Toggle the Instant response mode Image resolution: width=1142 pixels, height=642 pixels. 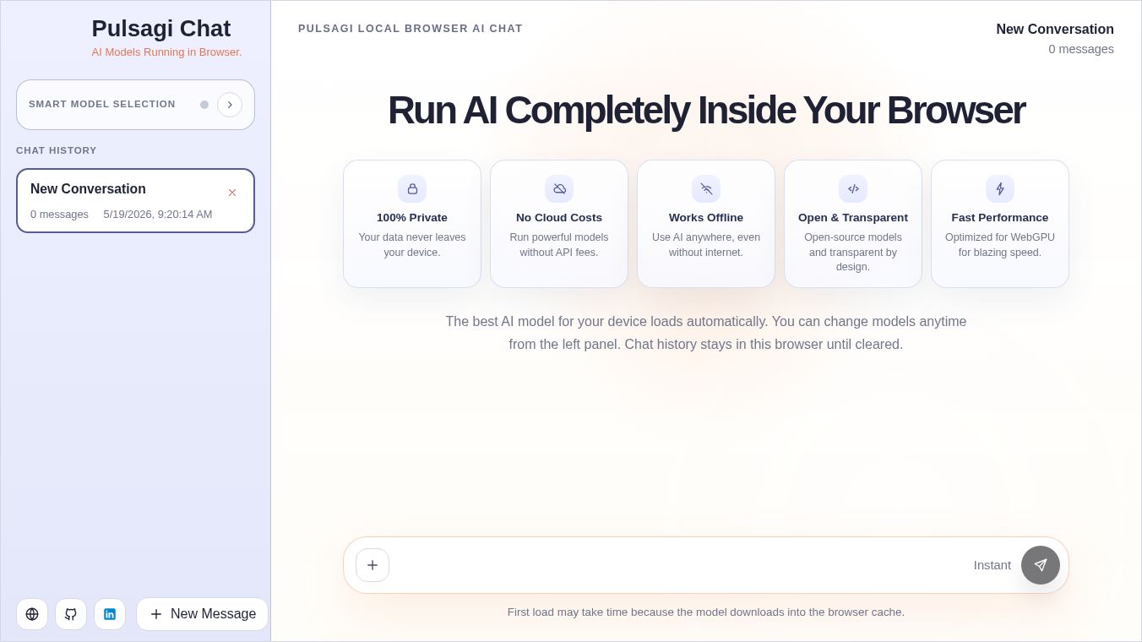coord(992,565)
